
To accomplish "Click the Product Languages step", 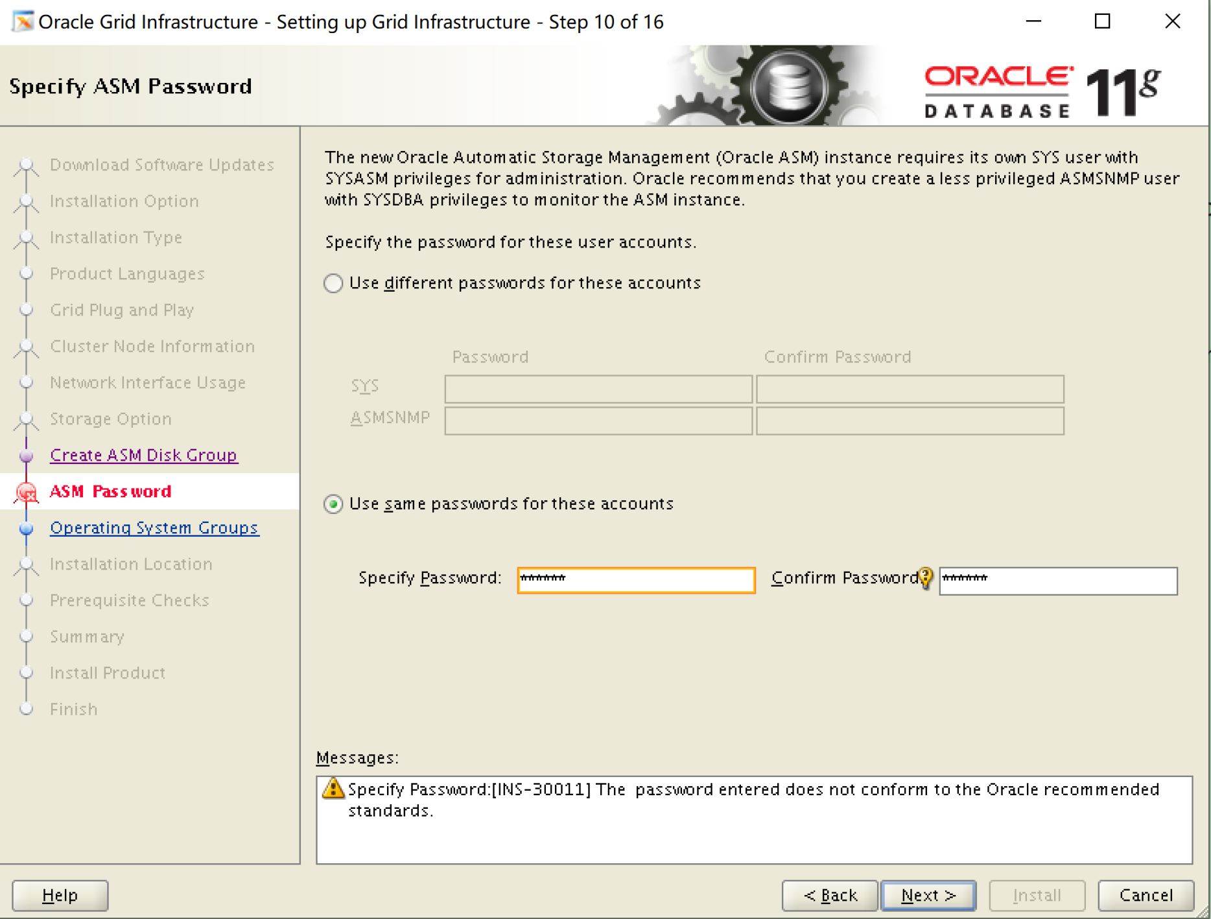I will click(127, 273).
